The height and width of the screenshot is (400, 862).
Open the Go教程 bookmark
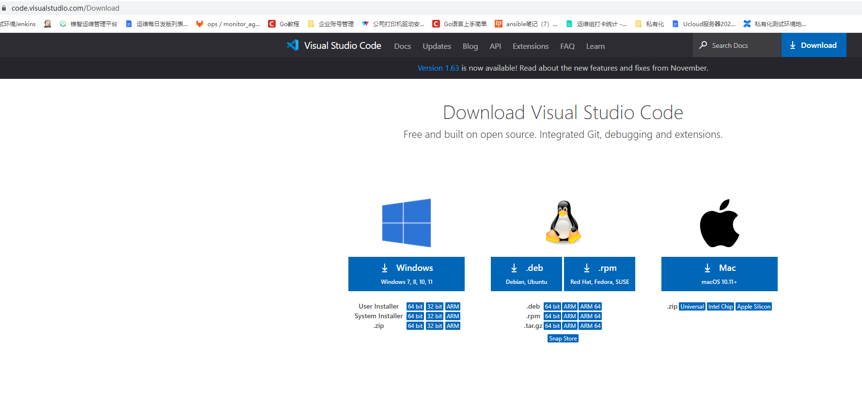(x=284, y=24)
